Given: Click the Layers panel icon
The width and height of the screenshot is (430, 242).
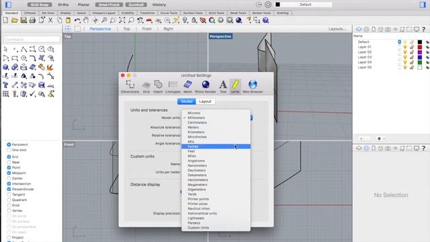Looking at the screenshot, I should (359, 29).
